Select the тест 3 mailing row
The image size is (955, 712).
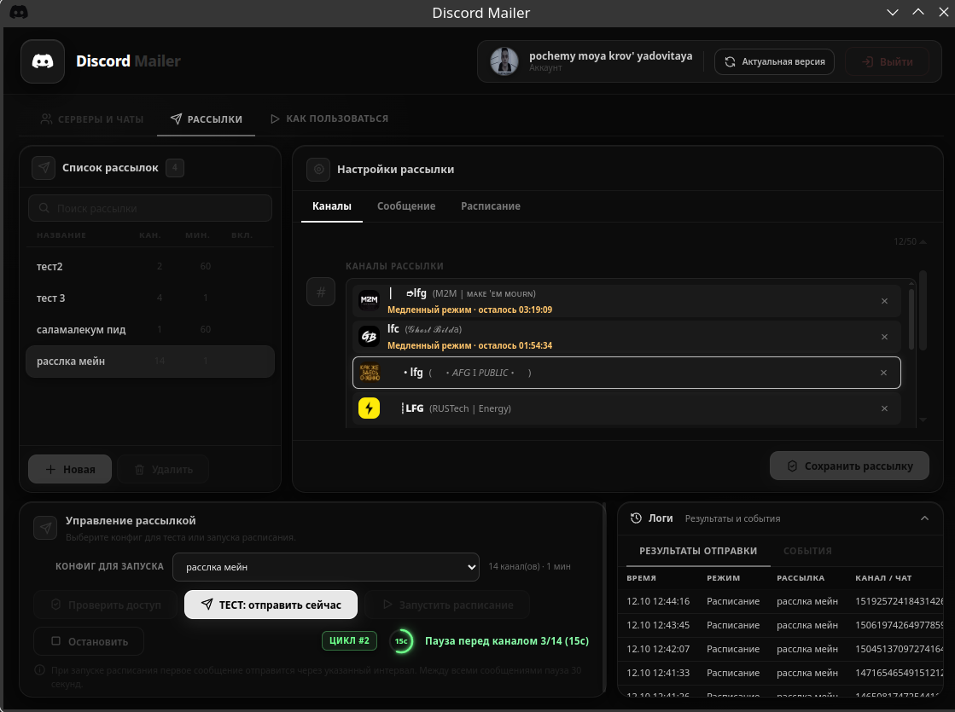pos(150,298)
